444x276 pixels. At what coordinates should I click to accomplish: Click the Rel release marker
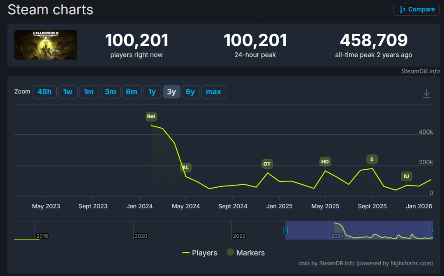point(151,117)
